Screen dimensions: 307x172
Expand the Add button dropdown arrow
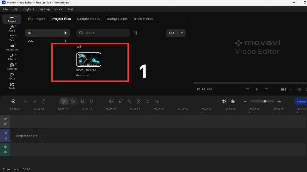pyautogui.click(x=182, y=33)
